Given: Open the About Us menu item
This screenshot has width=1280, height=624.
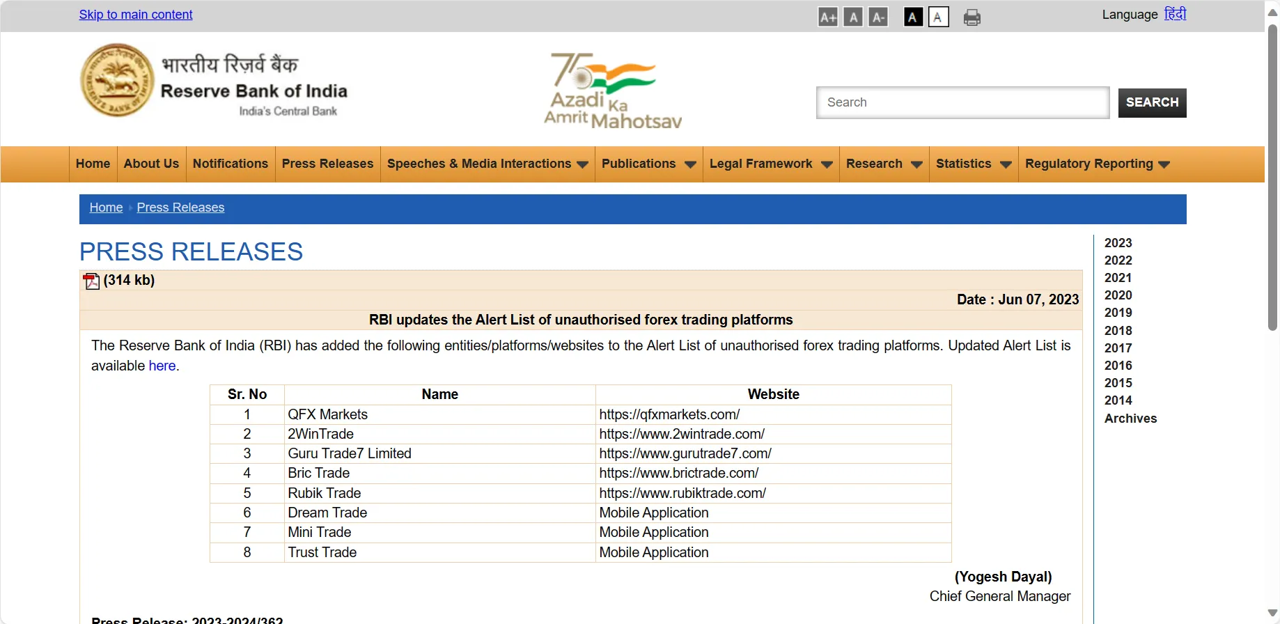Looking at the screenshot, I should 151,164.
